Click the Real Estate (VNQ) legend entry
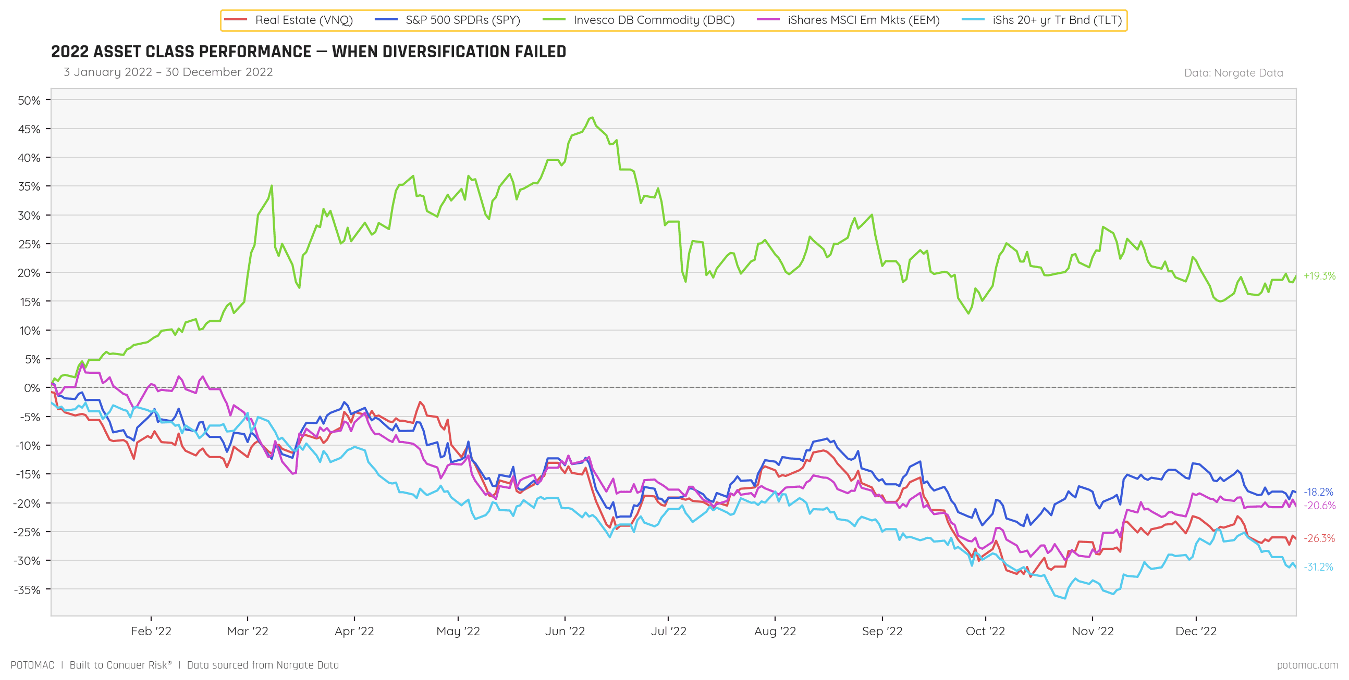The height and width of the screenshot is (680, 1349). coord(304,20)
